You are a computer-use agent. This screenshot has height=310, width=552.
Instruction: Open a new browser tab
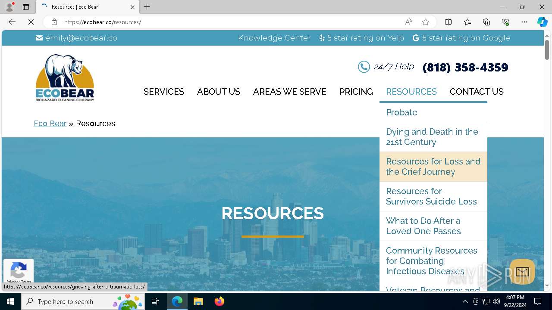pyautogui.click(x=147, y=7)
